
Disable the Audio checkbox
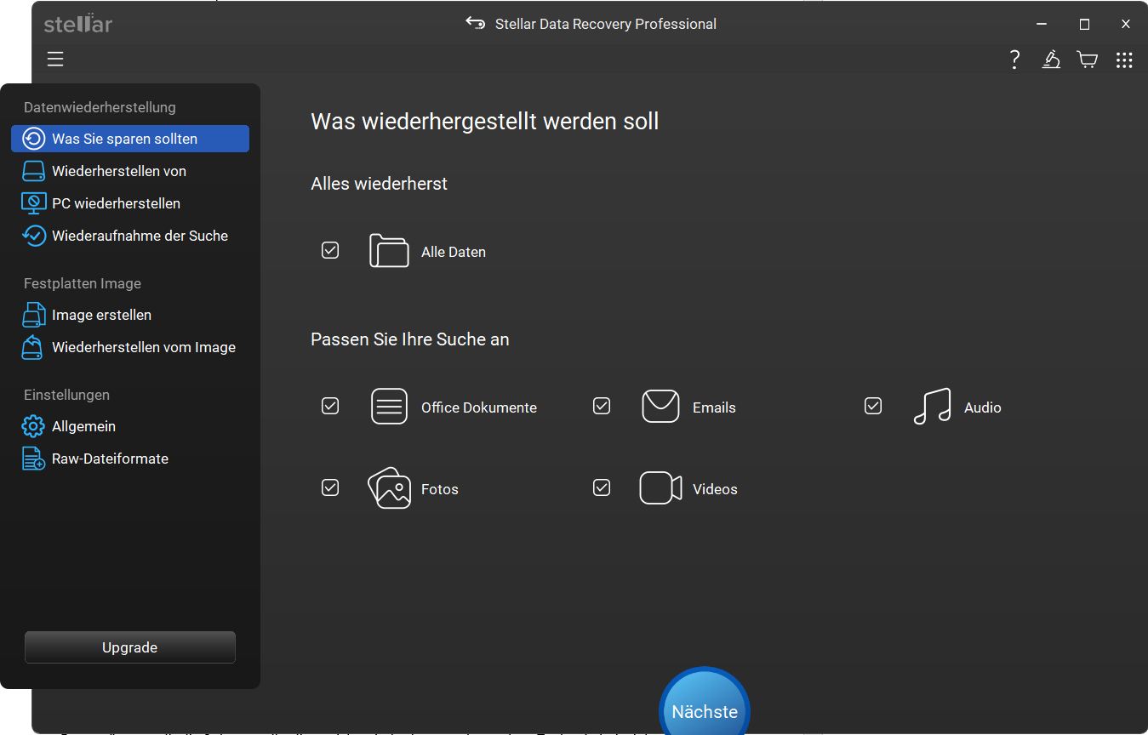click(x=873, y=406)
